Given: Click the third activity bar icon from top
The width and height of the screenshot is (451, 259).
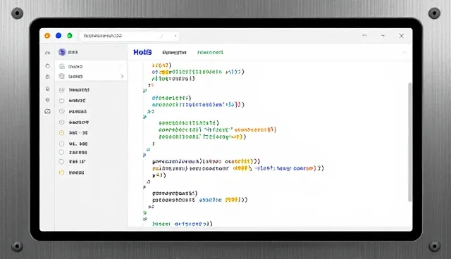Looking at the screenshot, I should pos(47,77).
